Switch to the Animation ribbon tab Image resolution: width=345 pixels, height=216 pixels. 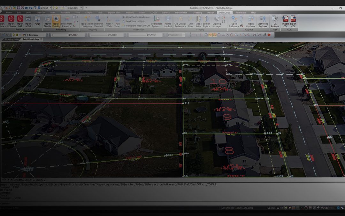pos(241,12)
